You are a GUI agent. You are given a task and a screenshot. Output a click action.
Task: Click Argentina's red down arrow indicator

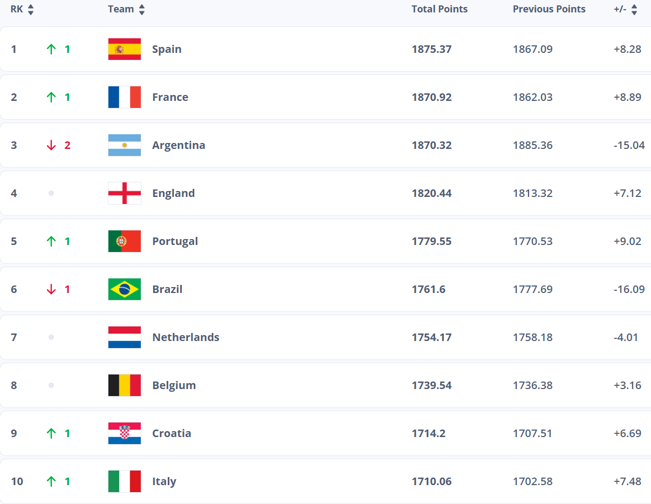point(51,145)
